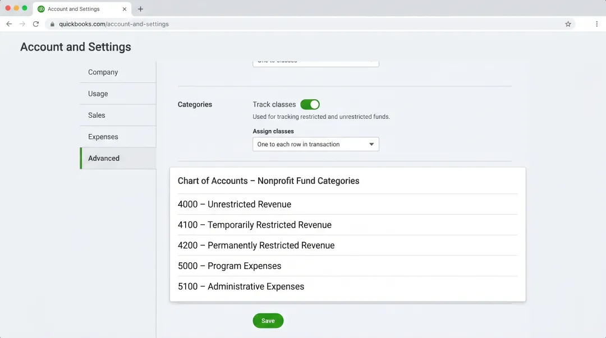Viewport: 606px width, 338px height.
Task: Toggle Track classes off for Categories
Action: [x=310, y=104]
